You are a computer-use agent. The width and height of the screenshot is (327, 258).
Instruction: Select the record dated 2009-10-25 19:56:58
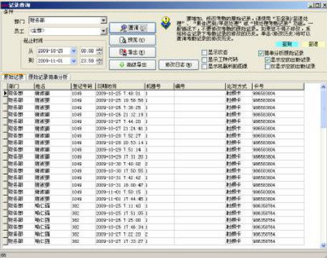coord(156,101)
